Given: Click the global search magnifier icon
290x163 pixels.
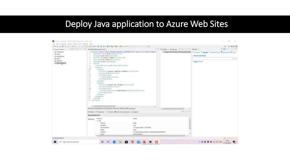Looking at the screenshot, I should pos(225,47).
